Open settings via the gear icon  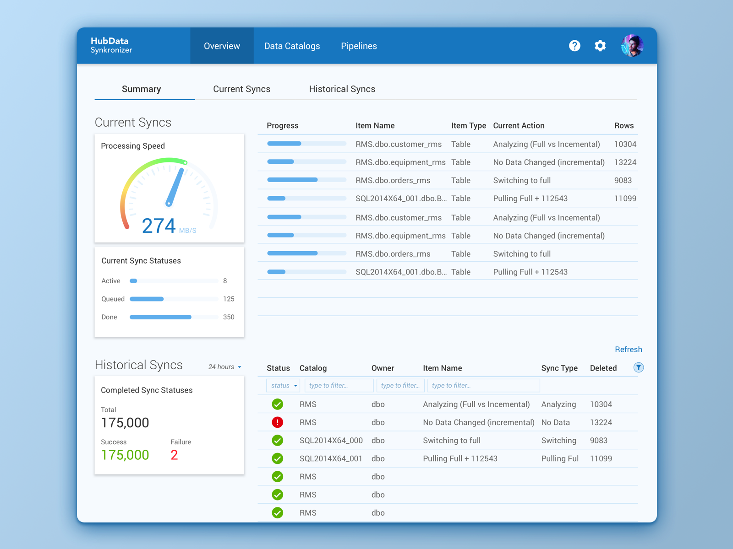click(x=600, y=46)
